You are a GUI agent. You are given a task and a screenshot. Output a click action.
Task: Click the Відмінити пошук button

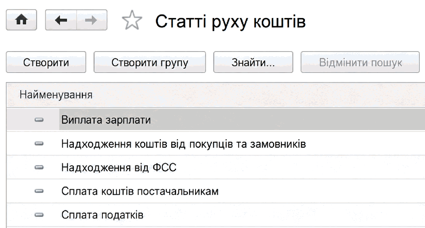click(x=361, y=63)
